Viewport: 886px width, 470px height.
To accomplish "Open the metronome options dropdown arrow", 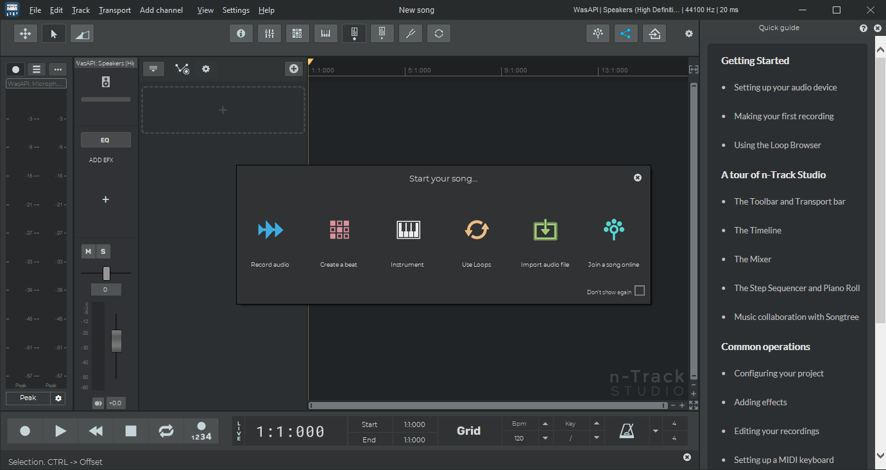I will (655, 431).
